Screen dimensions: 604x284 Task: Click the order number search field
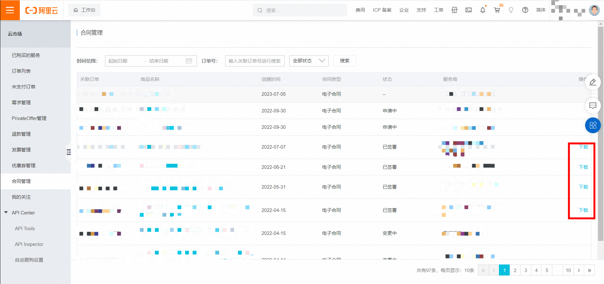[255, 61]
